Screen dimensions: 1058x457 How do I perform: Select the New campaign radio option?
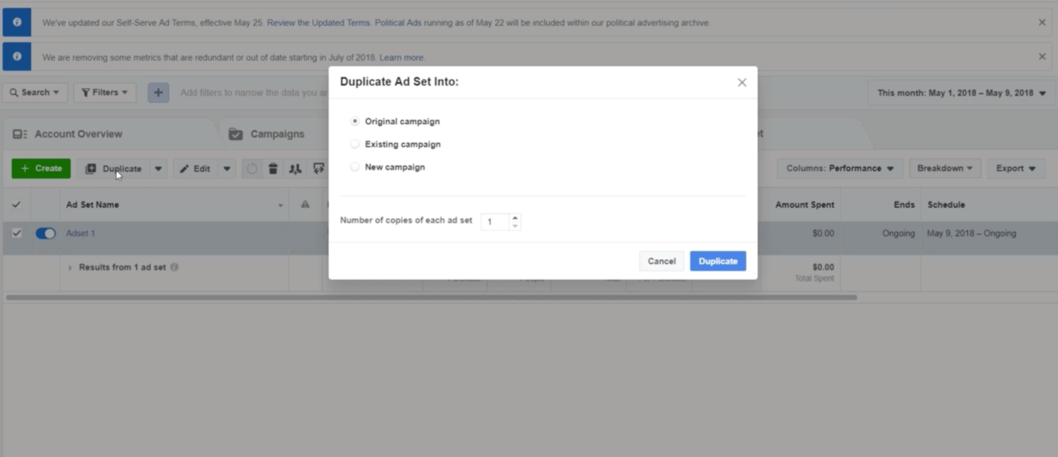coord(355,167)
